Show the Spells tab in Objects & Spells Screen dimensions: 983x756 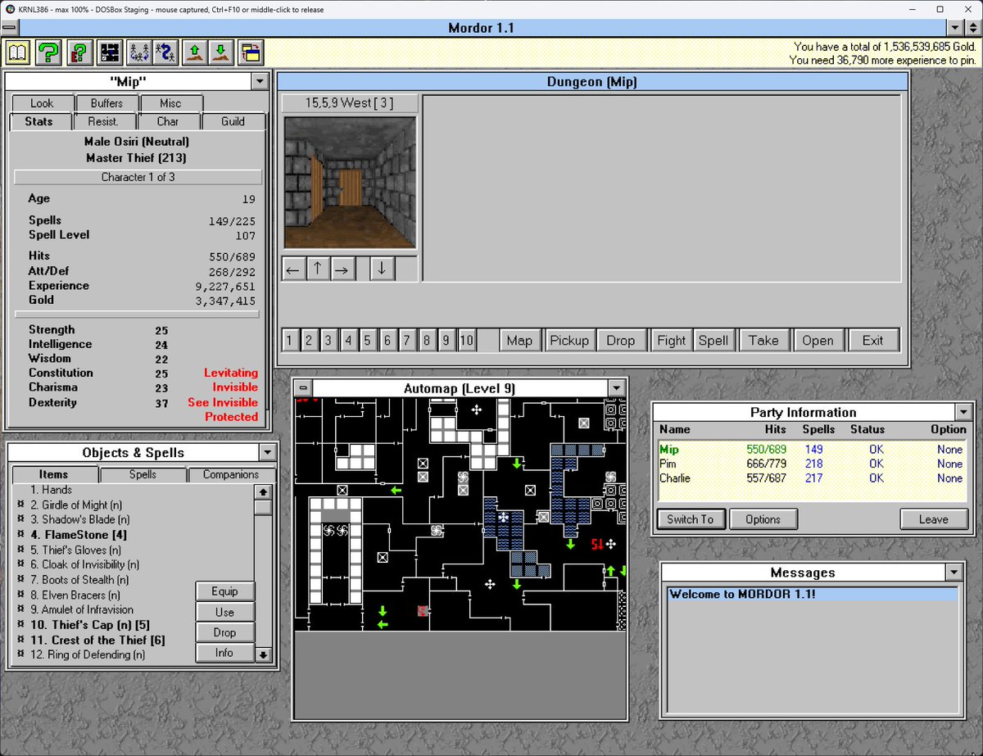click(x=143, y=474)
